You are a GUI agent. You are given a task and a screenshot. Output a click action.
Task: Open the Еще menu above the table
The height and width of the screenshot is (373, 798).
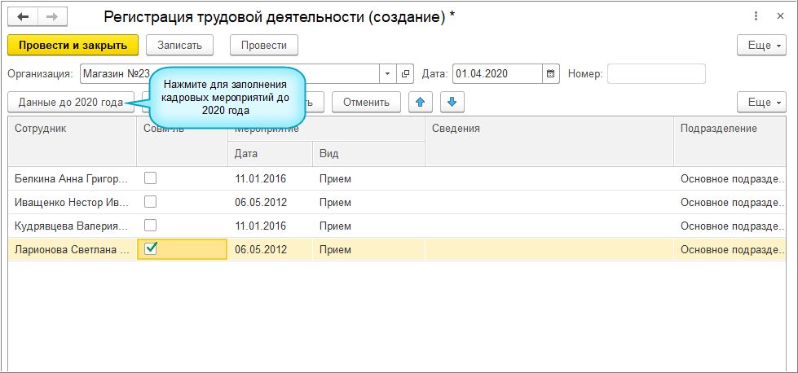pyautogui.click(x=763, y=102)
